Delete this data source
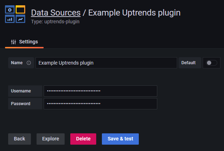The height and width of the screenshot is (151, 224). (83, 139)
